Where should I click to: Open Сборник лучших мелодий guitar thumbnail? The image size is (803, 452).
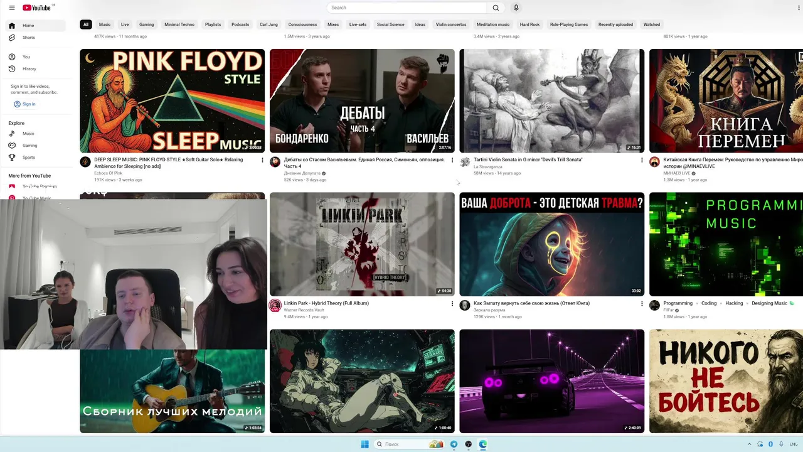coord(173,391)
